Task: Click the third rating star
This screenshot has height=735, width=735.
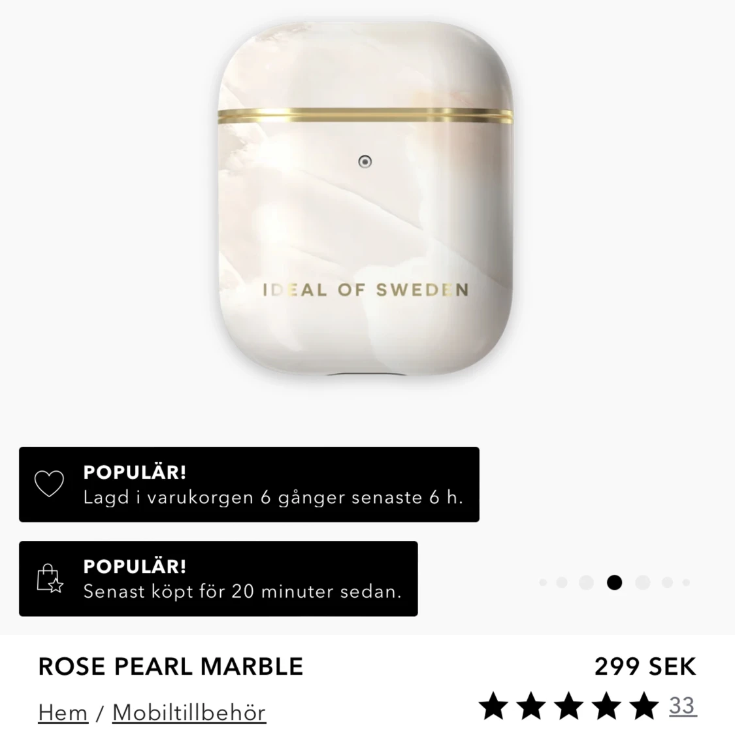Action: coord(568,706)
